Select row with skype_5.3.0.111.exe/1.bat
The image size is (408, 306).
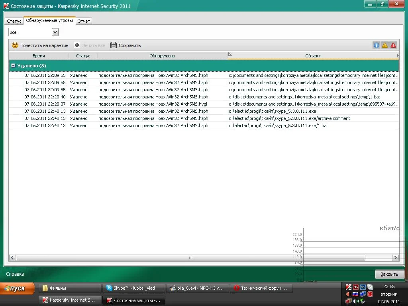(204, 126)
